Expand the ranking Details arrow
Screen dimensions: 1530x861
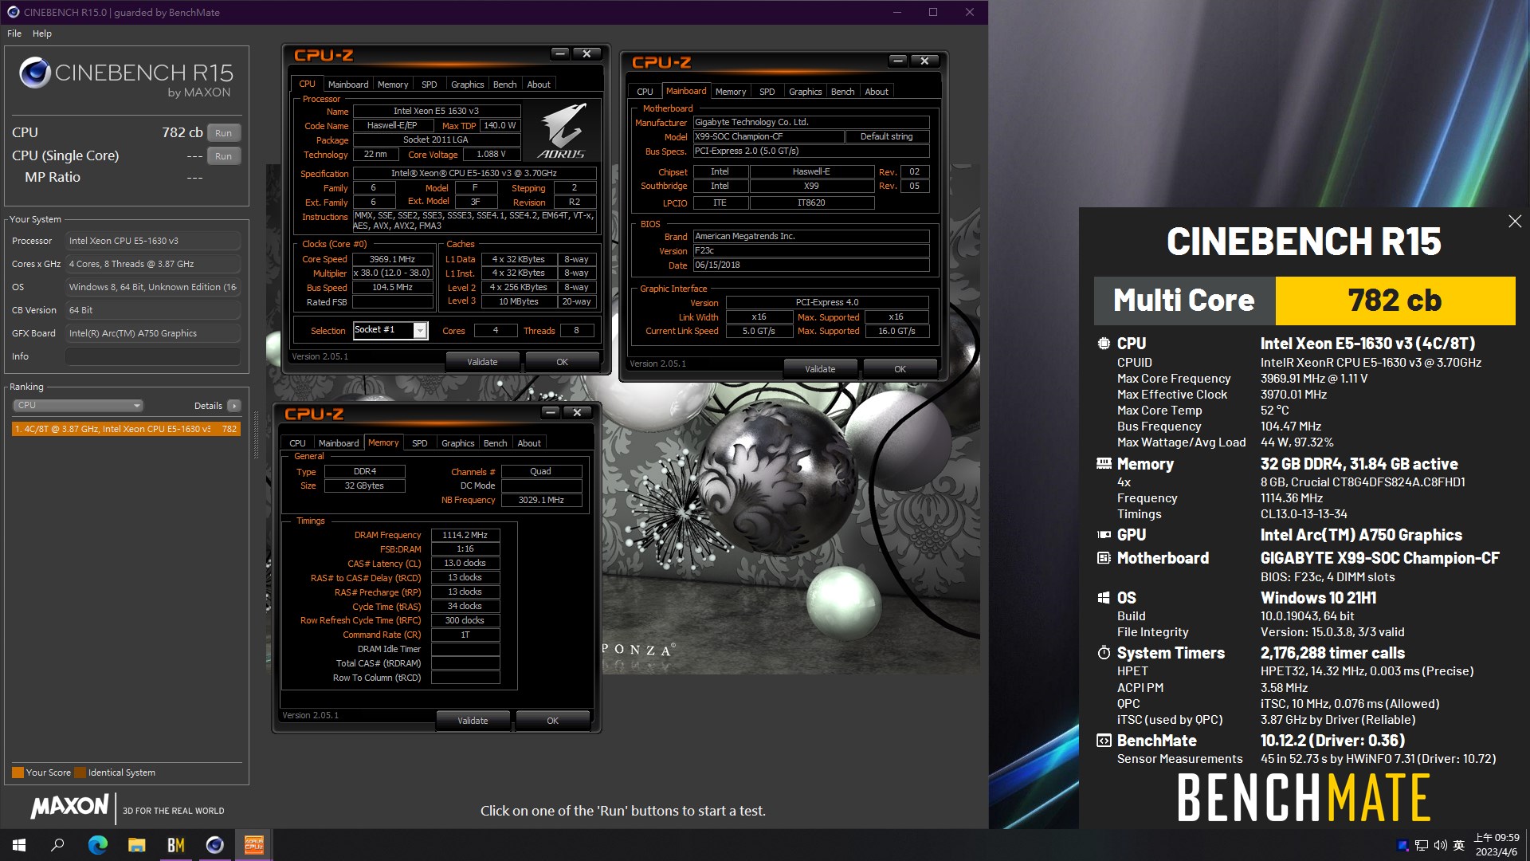point(234,406)
